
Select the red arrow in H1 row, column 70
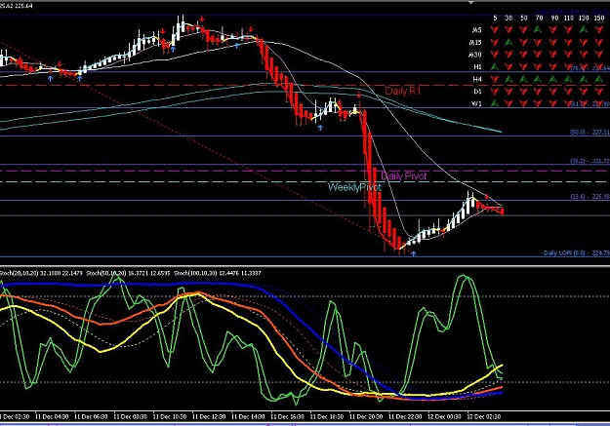point(539,67)
